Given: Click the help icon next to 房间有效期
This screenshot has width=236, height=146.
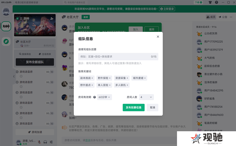Looking at the screenshot, I should tap(94, 97).
